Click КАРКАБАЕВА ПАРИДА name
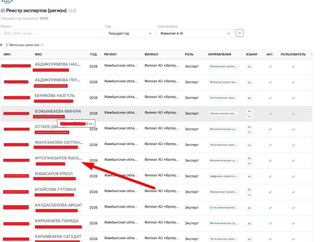 click(x=57, y=221)
